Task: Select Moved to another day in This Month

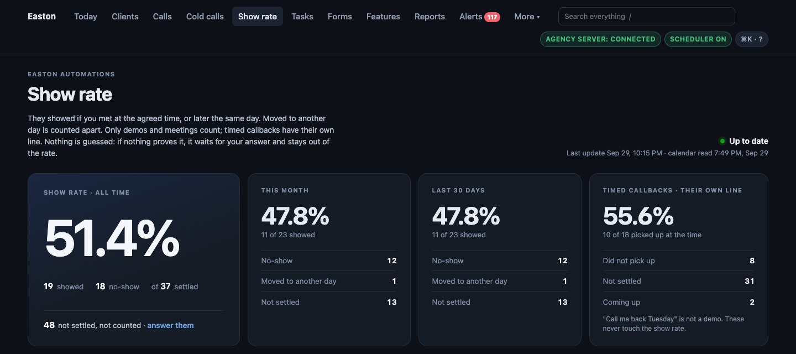Action: [329, 281]
